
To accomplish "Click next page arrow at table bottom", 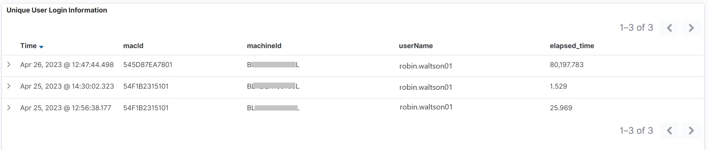I will tap(691, 131).
